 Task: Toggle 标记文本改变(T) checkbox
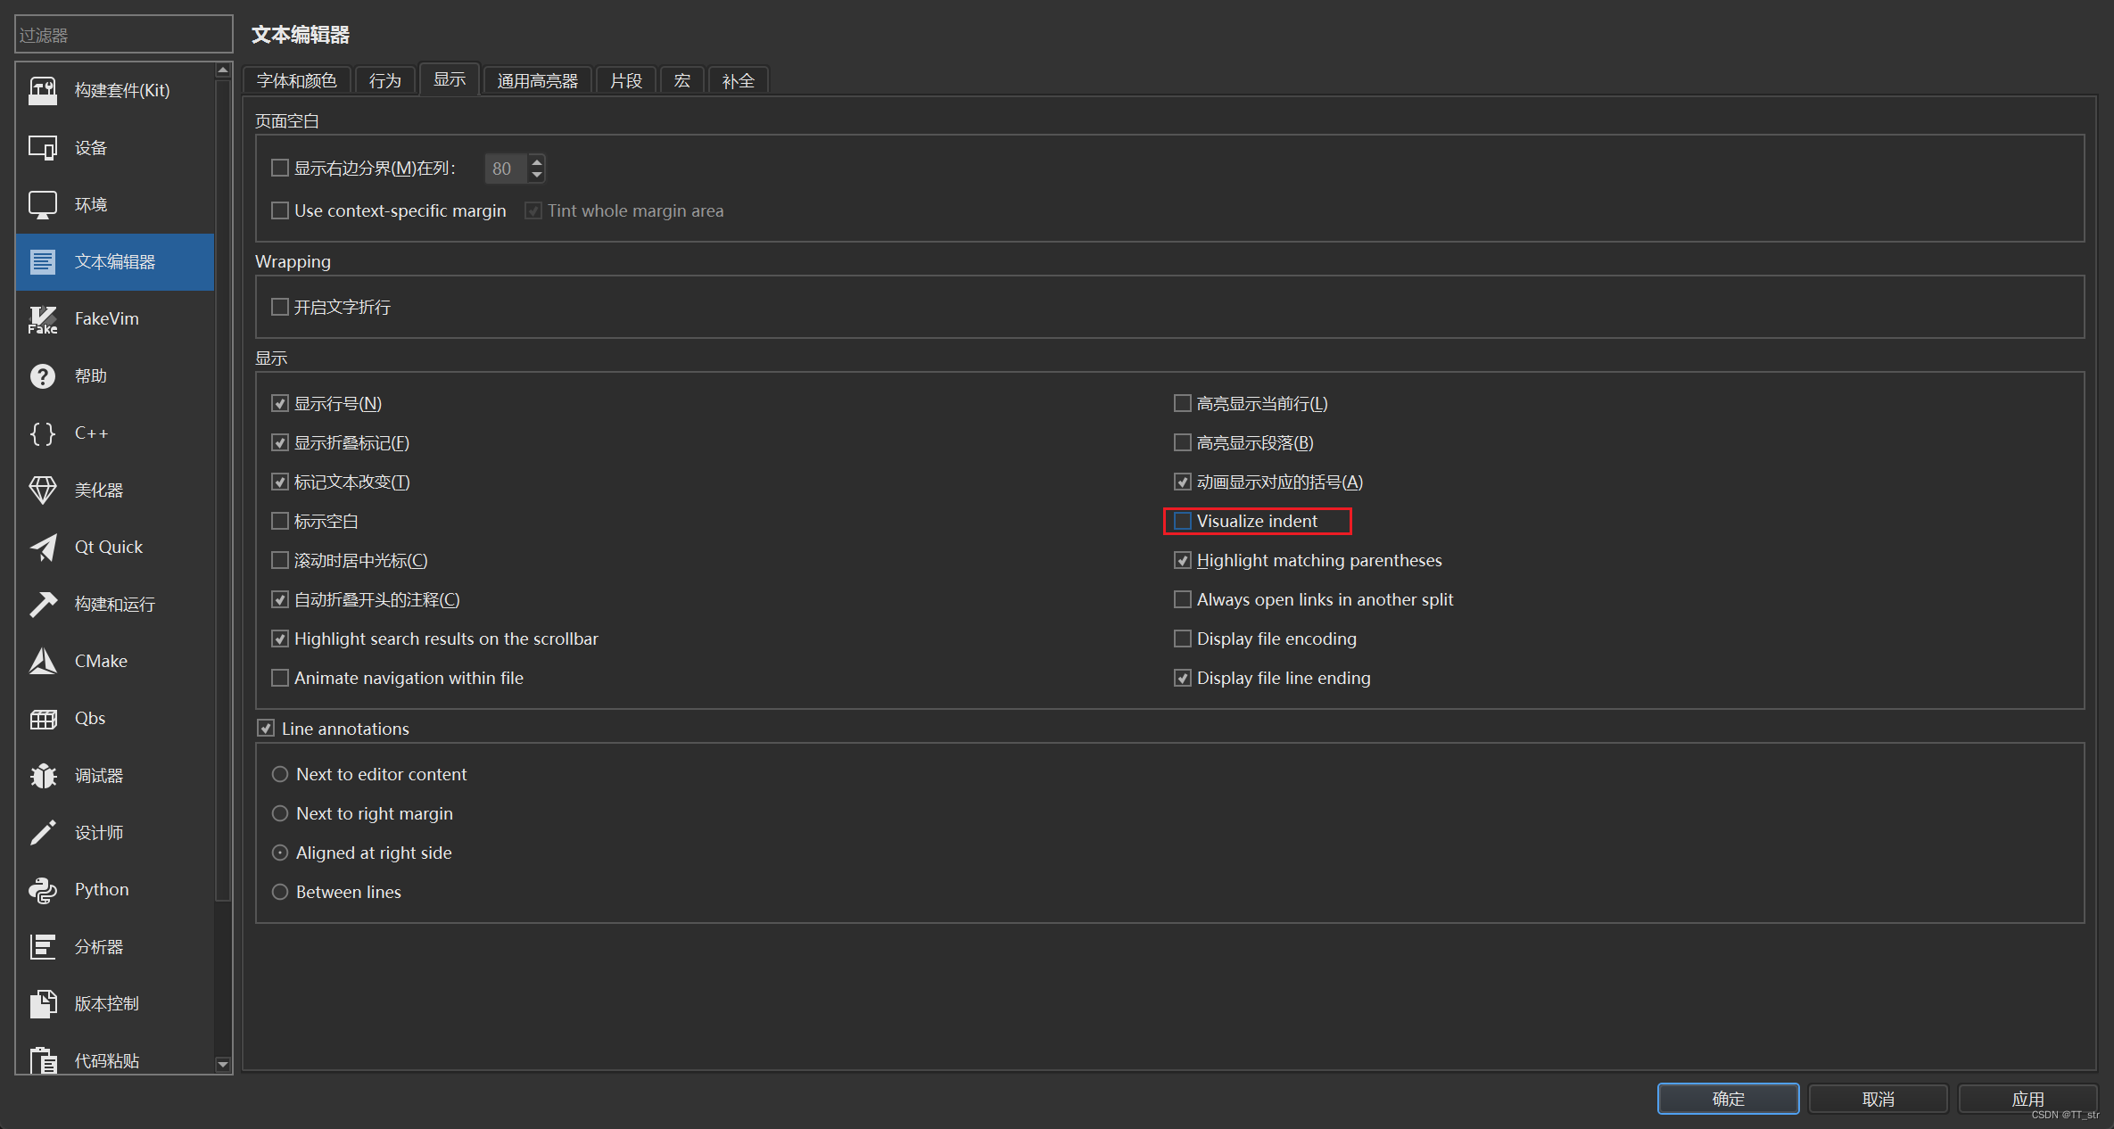(x=280, y=482)
